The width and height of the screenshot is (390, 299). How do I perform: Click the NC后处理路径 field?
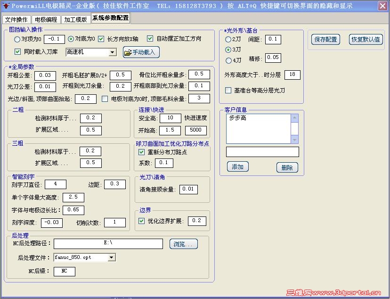click(x=108, y=244)
